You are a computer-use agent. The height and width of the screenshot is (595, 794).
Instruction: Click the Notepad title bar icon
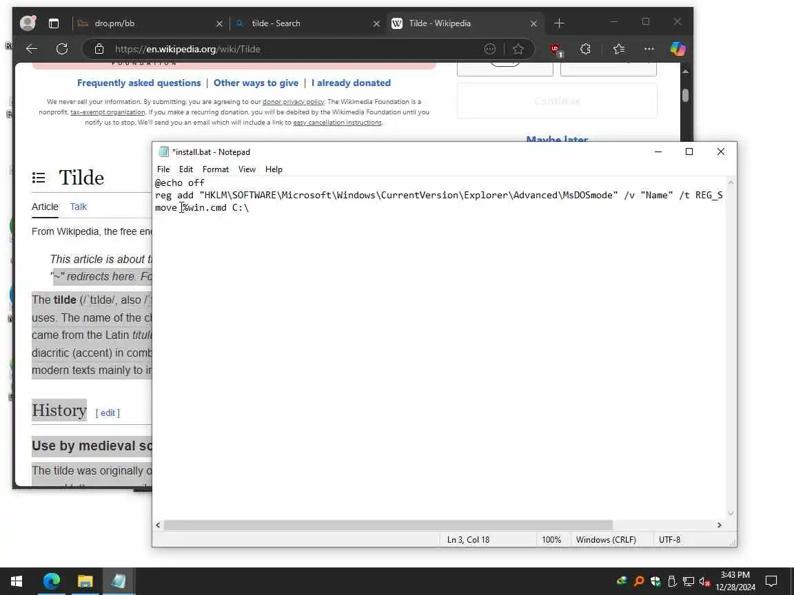click(x=163, y=152)
